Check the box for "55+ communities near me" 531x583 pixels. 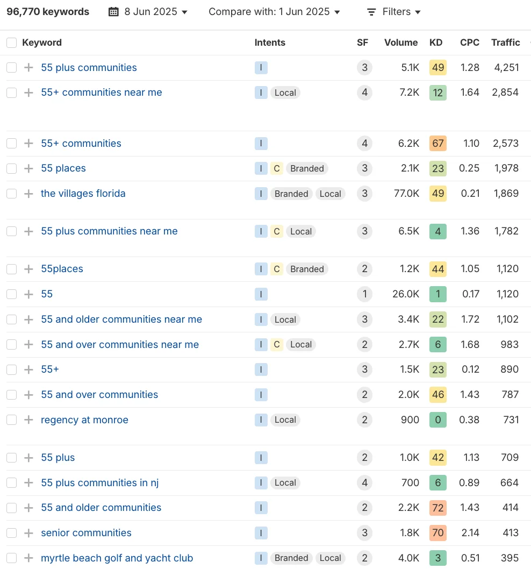tap(11, 93)
